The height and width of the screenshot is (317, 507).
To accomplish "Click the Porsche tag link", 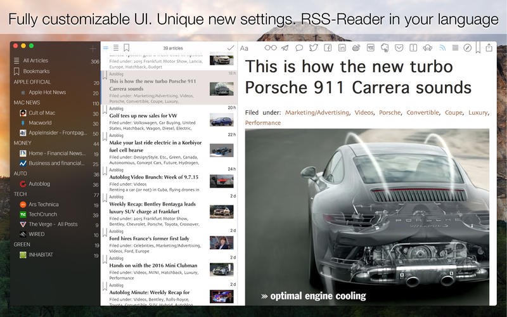I will pyautogui.click(x=390, y=113).
